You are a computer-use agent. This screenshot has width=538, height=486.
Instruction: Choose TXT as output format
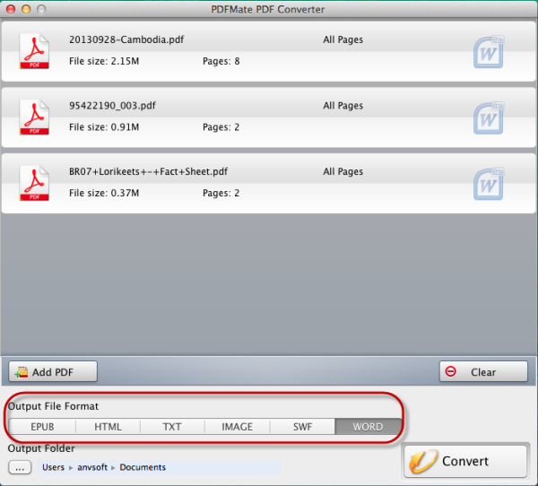(x=172, y=427)
